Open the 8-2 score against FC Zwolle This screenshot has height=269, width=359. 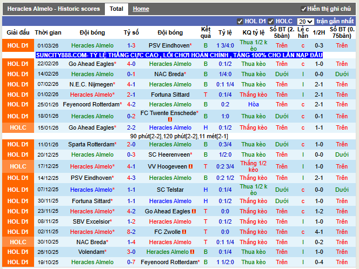tap(131, 232)
